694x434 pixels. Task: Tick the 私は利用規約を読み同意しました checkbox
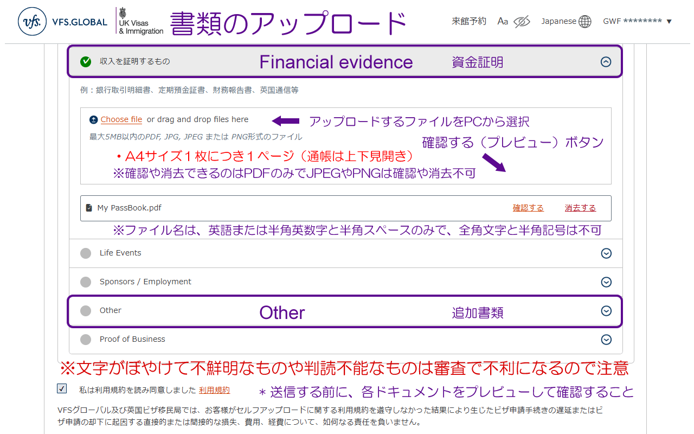point(62,388)
